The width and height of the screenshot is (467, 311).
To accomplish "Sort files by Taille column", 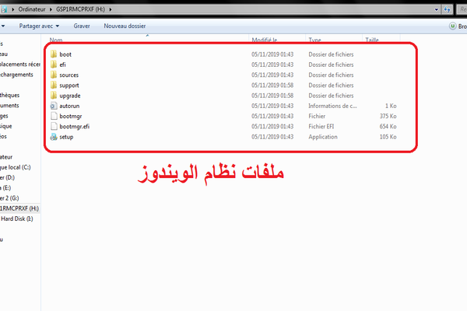I will point(372,39).
